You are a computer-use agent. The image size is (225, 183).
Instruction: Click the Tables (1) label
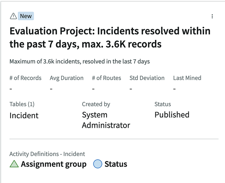pyautogui.click(x=22, y=104)
